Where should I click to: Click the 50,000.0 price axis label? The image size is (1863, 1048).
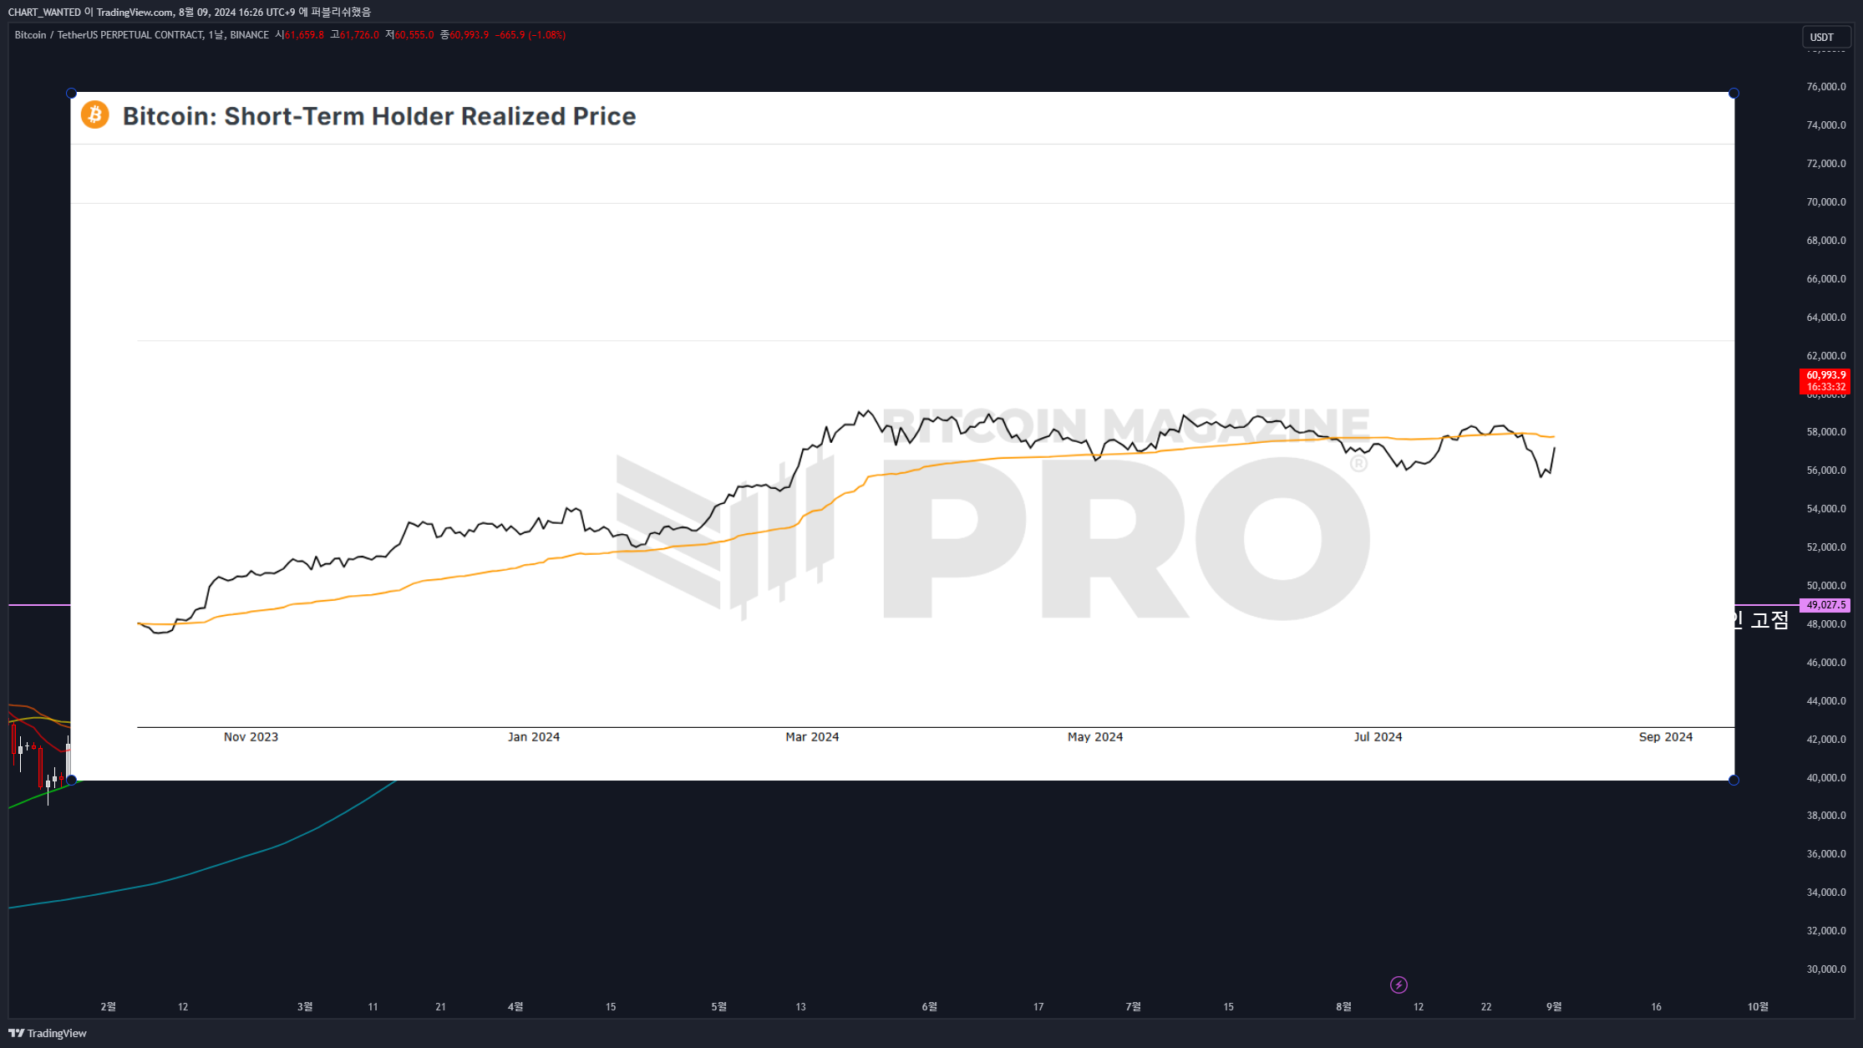(1826, 586)
